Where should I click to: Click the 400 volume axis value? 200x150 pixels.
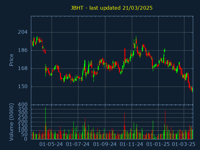(22, 105)
